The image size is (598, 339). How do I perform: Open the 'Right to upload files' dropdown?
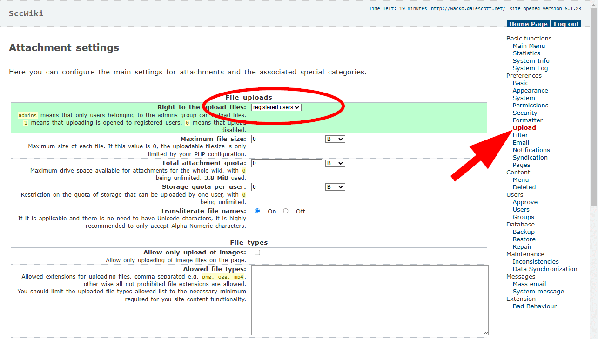tap(276, 107)
